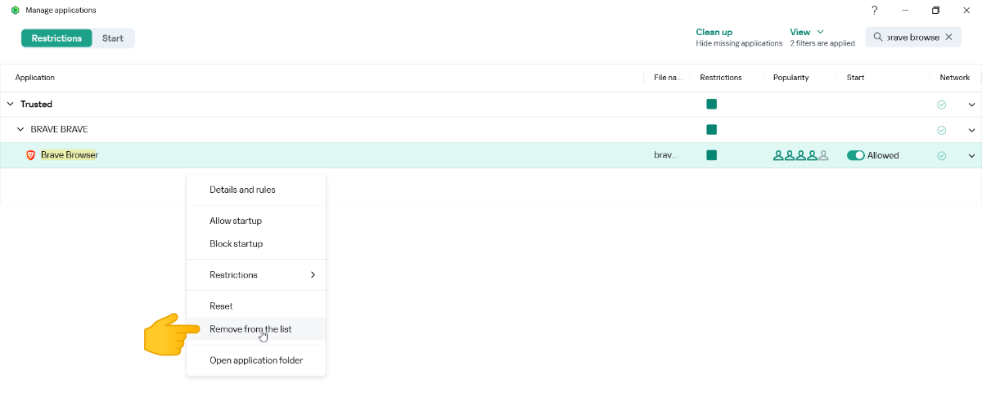Open the network dropdown for Brave Browser row
Screen dimensions: 982x393
(972, 155)
